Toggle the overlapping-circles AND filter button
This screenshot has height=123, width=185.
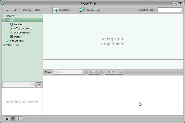[91, 72]
